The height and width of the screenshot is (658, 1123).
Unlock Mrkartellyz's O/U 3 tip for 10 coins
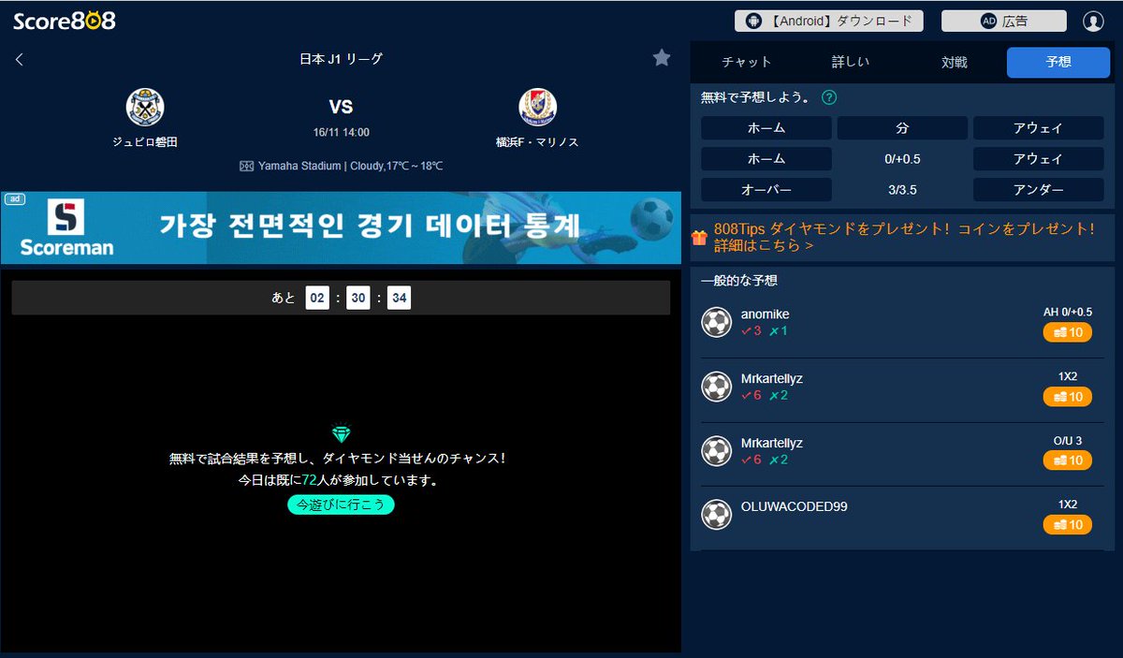click(1068, 461)
